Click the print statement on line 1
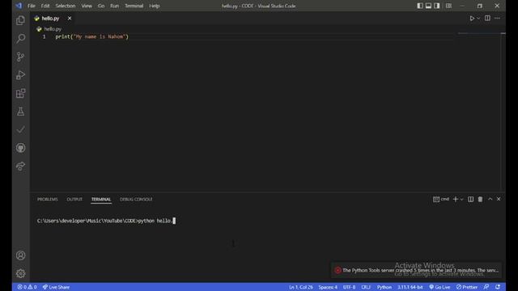This screenshot has width=518, height=291. 91,36
